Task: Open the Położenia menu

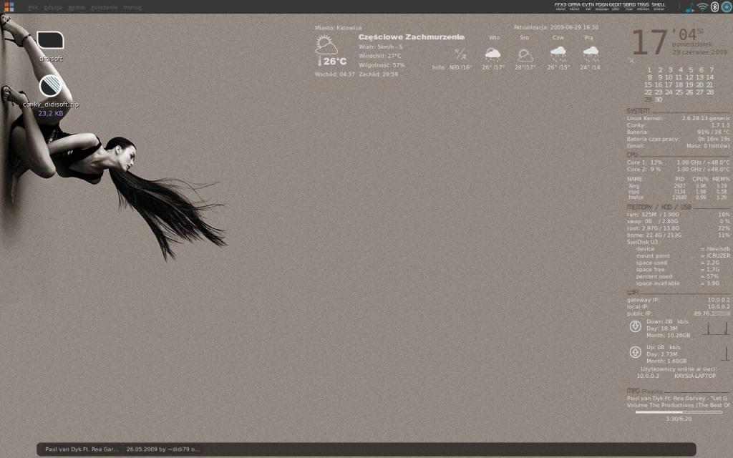Action: (105, 7)
